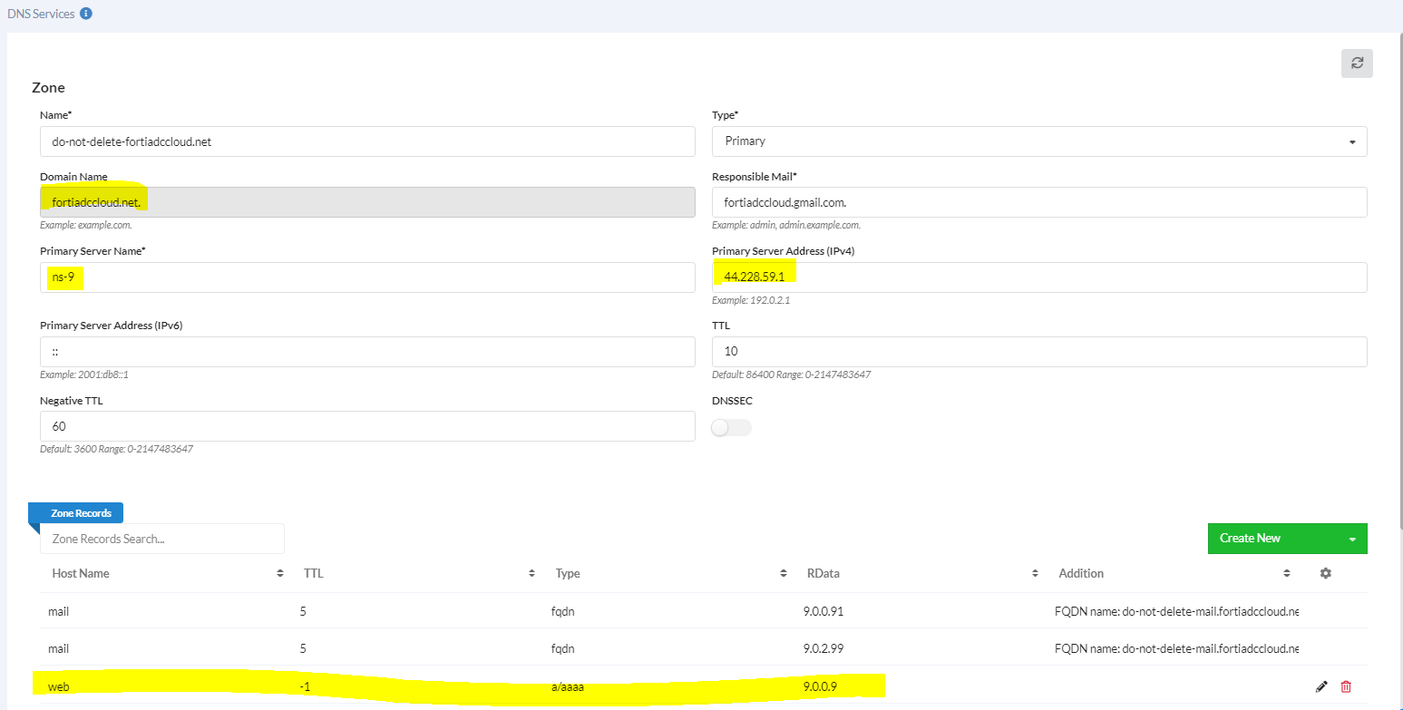Click the DNS Services info icon
1403x710 pixels.
(86, 15)
